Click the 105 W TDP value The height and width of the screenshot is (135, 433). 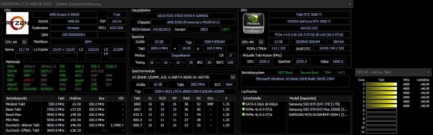(117, 21)
